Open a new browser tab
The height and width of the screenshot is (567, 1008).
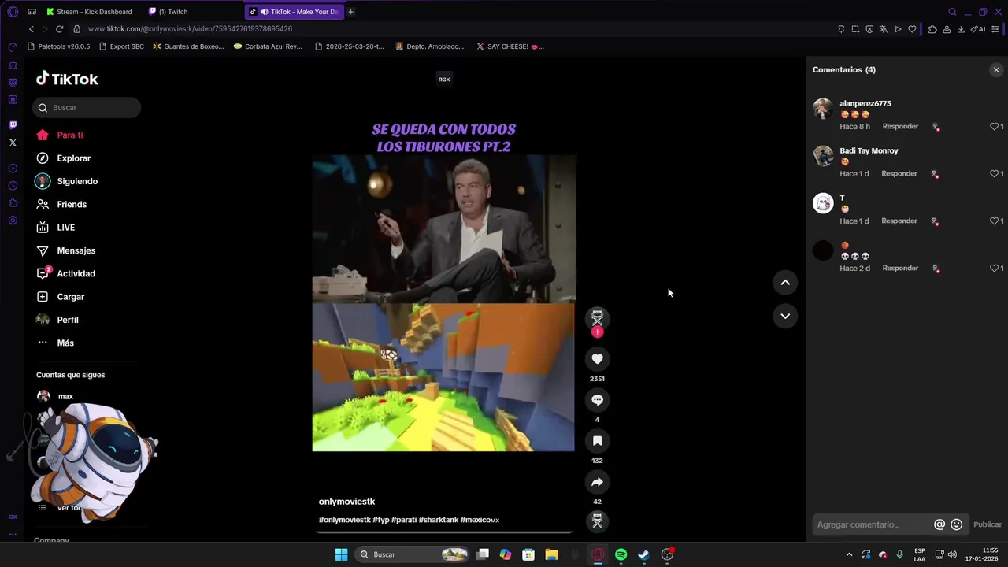[351, 12]
